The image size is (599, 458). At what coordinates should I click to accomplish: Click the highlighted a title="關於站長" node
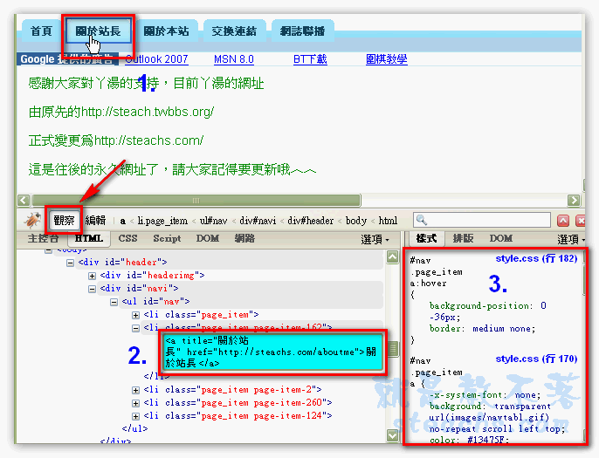pyautogui.click(x=272, y=352)
